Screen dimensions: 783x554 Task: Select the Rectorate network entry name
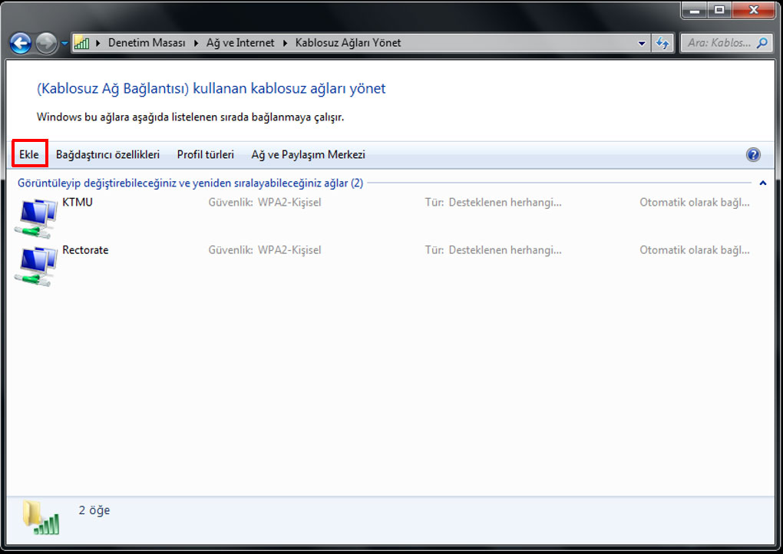pos(85,250)
